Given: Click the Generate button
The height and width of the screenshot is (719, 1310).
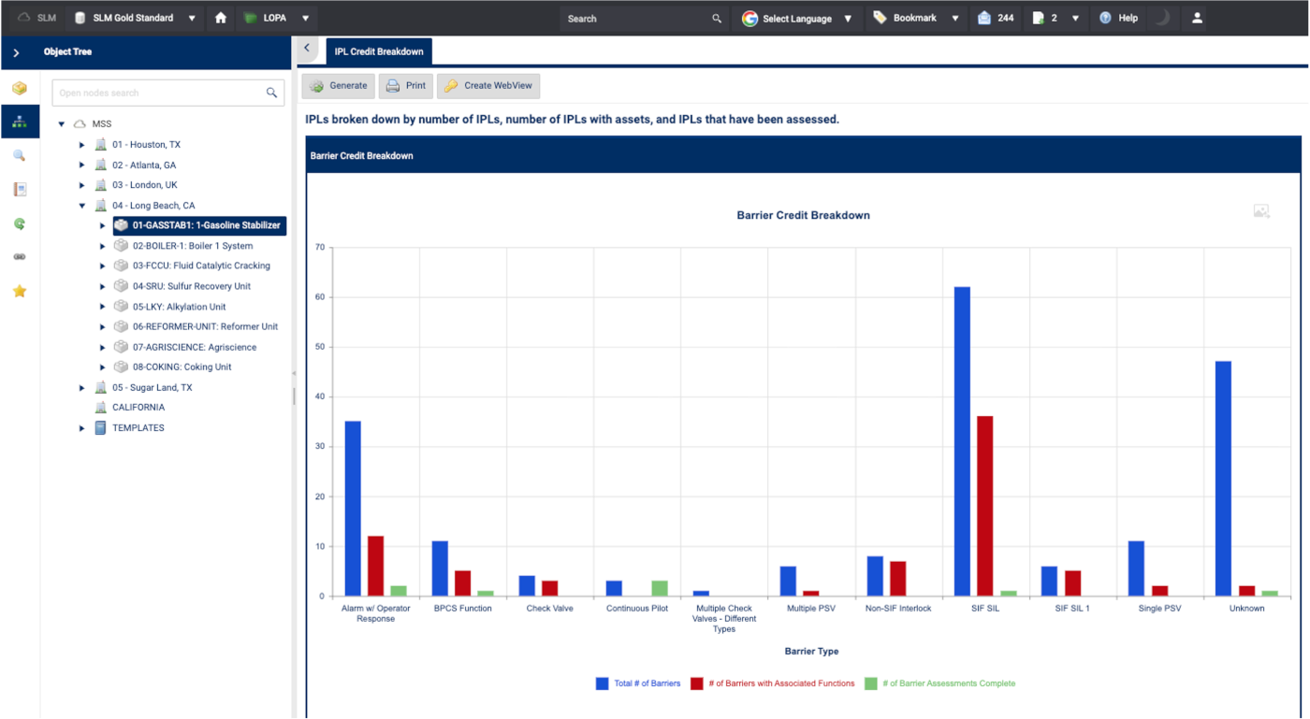Looking at the screenshot, I should point(338,86).
